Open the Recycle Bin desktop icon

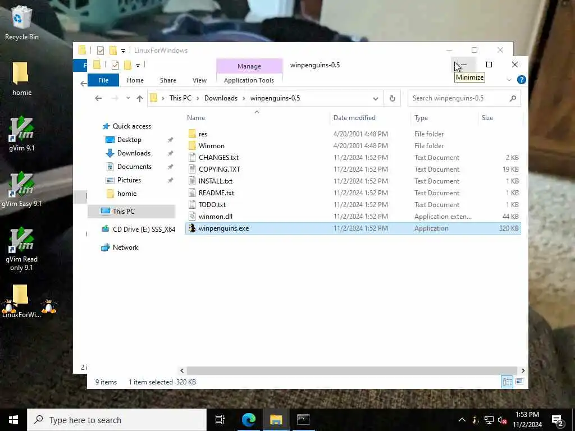click(22, 22)
